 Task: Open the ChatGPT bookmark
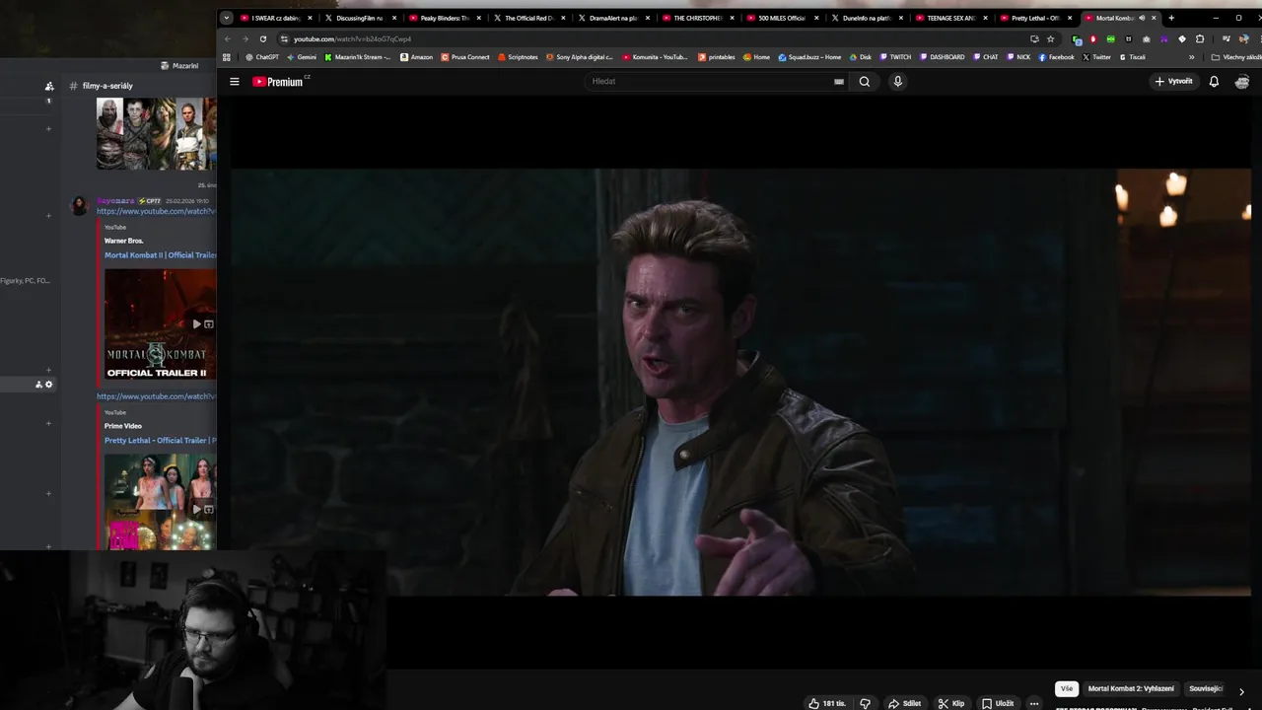click(262, 57)
